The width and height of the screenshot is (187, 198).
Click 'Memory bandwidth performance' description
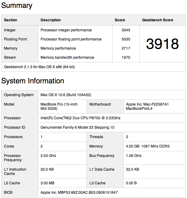click(x=67, y=57)
